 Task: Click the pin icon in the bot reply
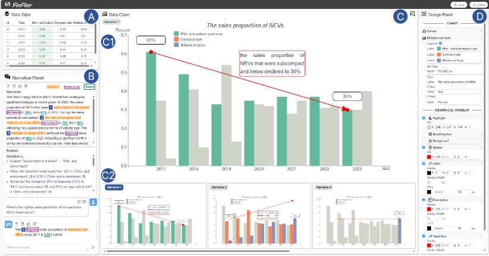pyautogui.click(x=17, y=223)
